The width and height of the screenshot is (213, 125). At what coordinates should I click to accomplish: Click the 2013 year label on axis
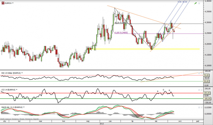coord(102,124)
